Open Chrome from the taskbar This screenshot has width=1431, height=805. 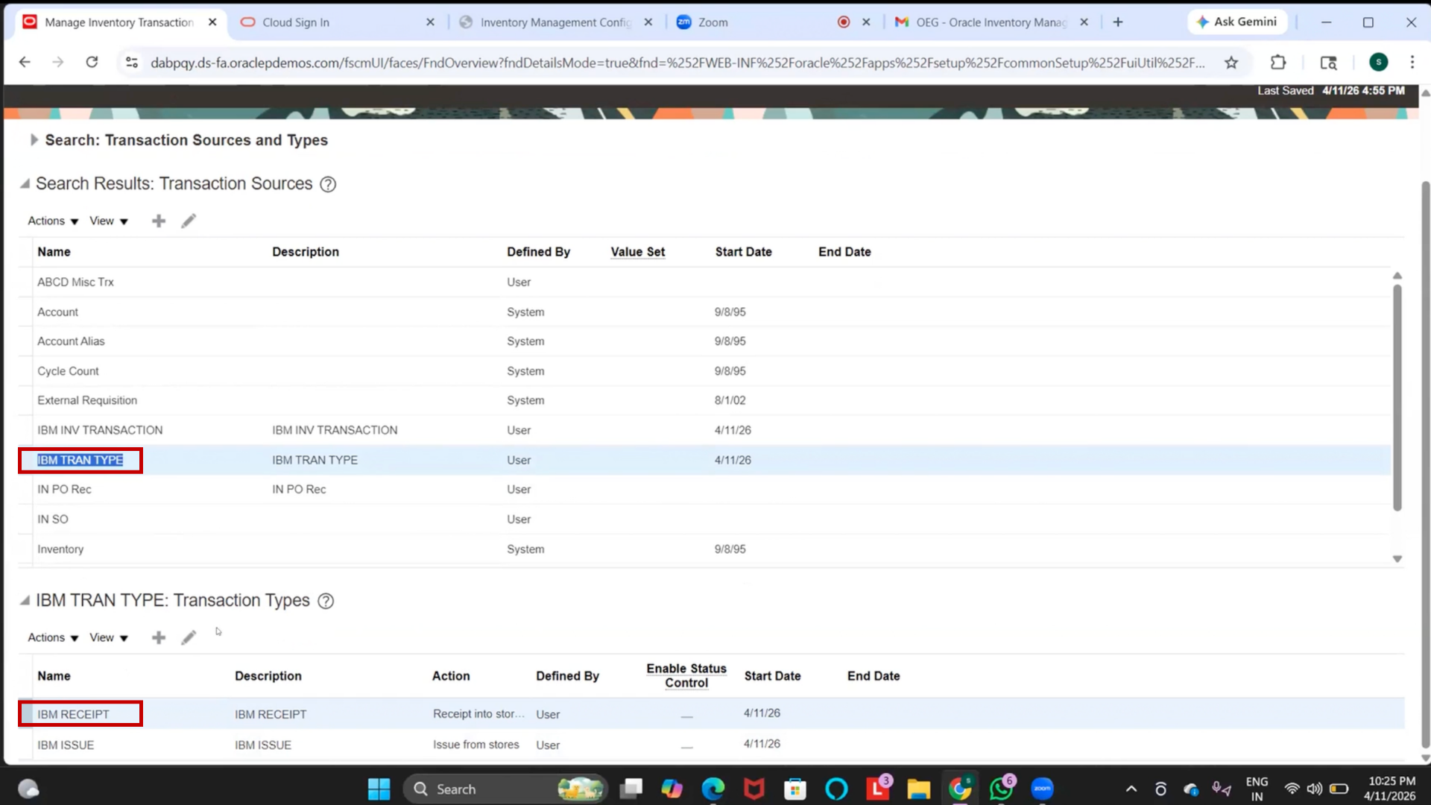(x=960, y=789)
